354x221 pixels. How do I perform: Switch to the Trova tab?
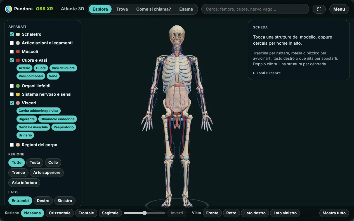coord(122,9)
